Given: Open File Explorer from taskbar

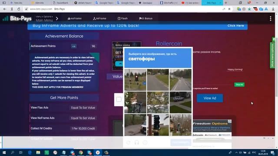Looking at the screenshot, I should pos(38,153).
